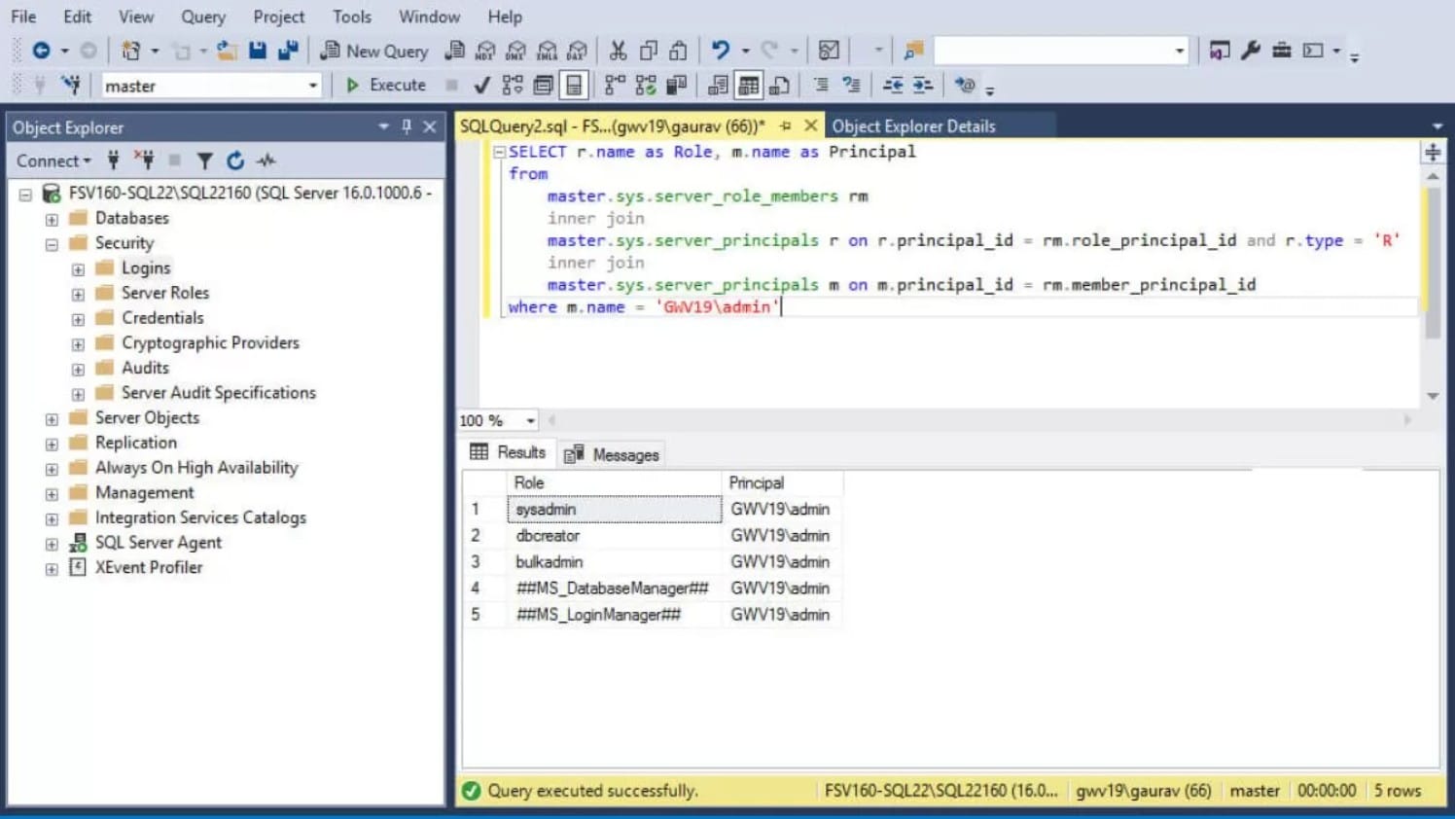The width and height of the screenshot is (1455, 819).
Task: Open a New Query window
Action: point(374,51)
